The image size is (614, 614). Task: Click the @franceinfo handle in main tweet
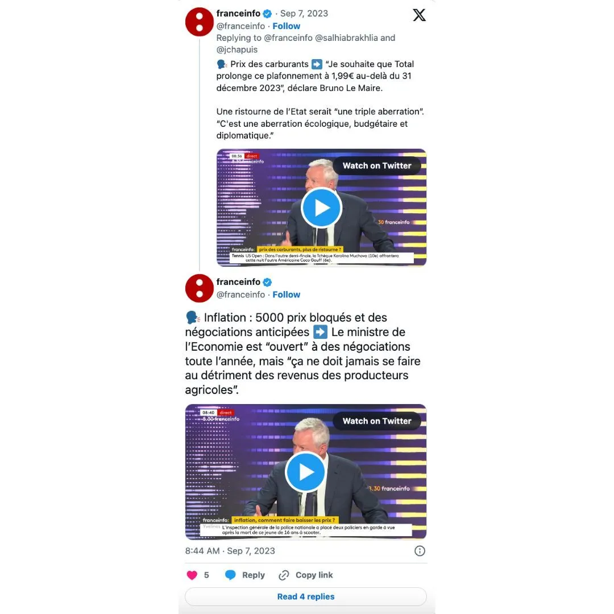point(240,294)
